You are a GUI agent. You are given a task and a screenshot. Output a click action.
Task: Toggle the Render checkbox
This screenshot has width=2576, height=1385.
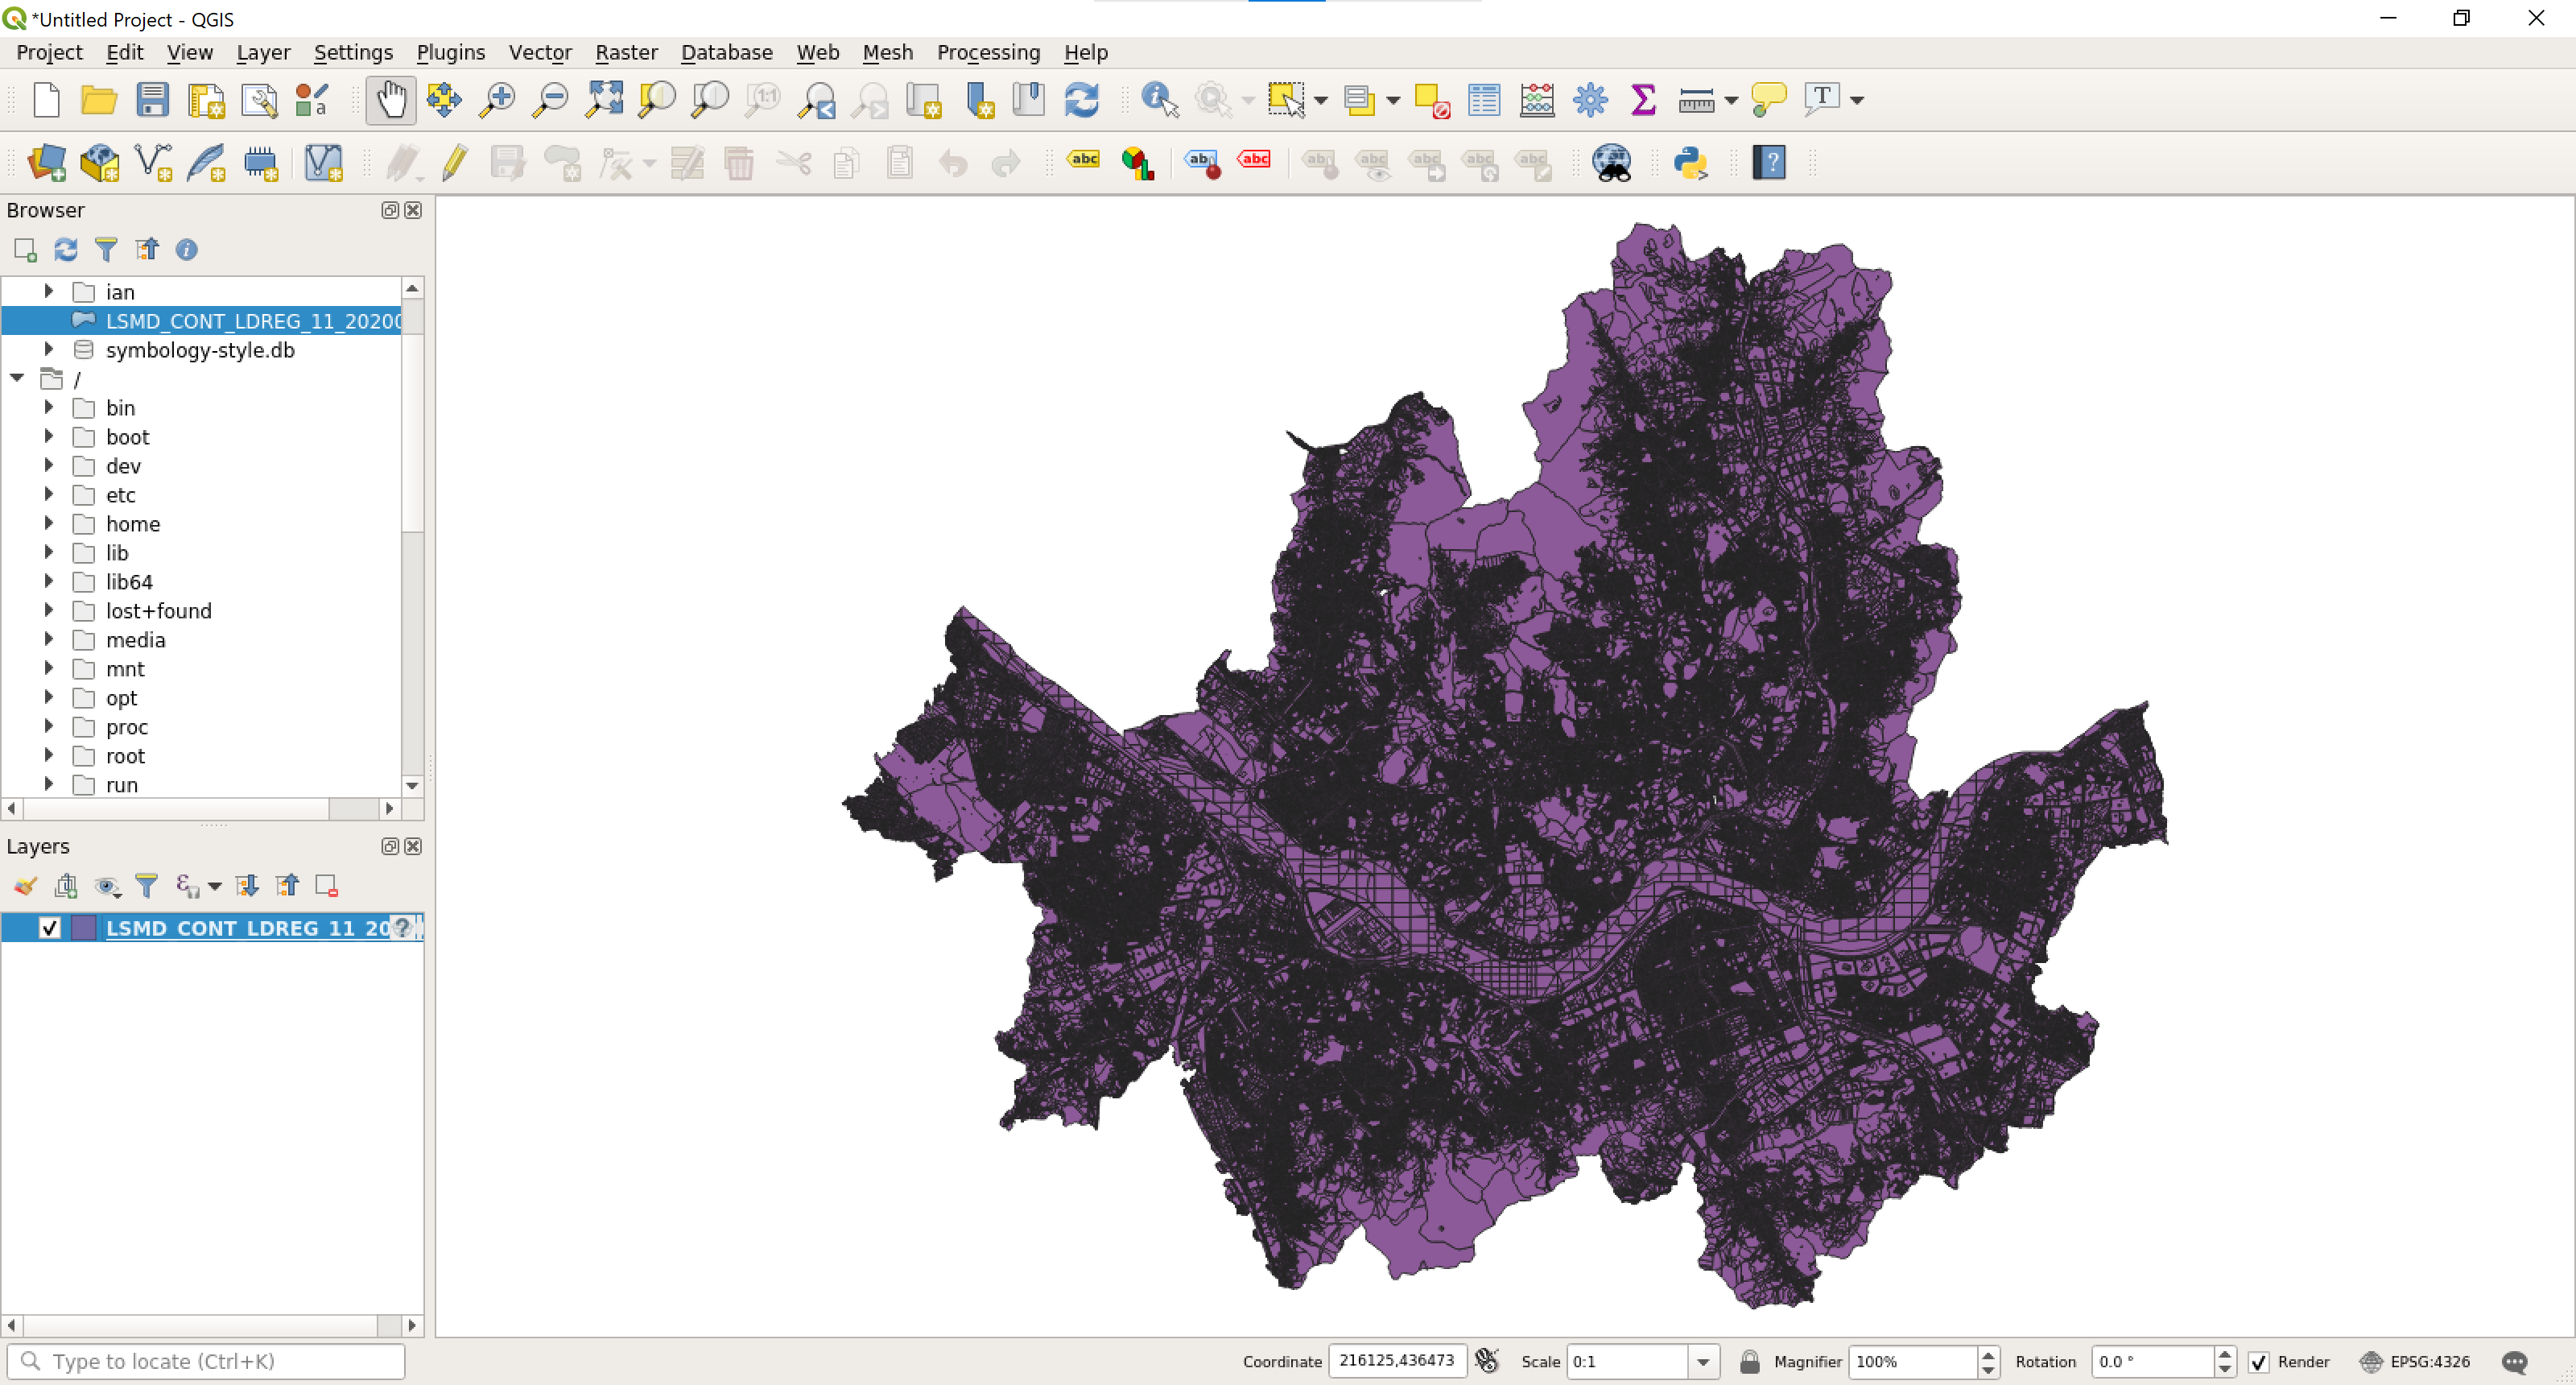[2258, 1362]
